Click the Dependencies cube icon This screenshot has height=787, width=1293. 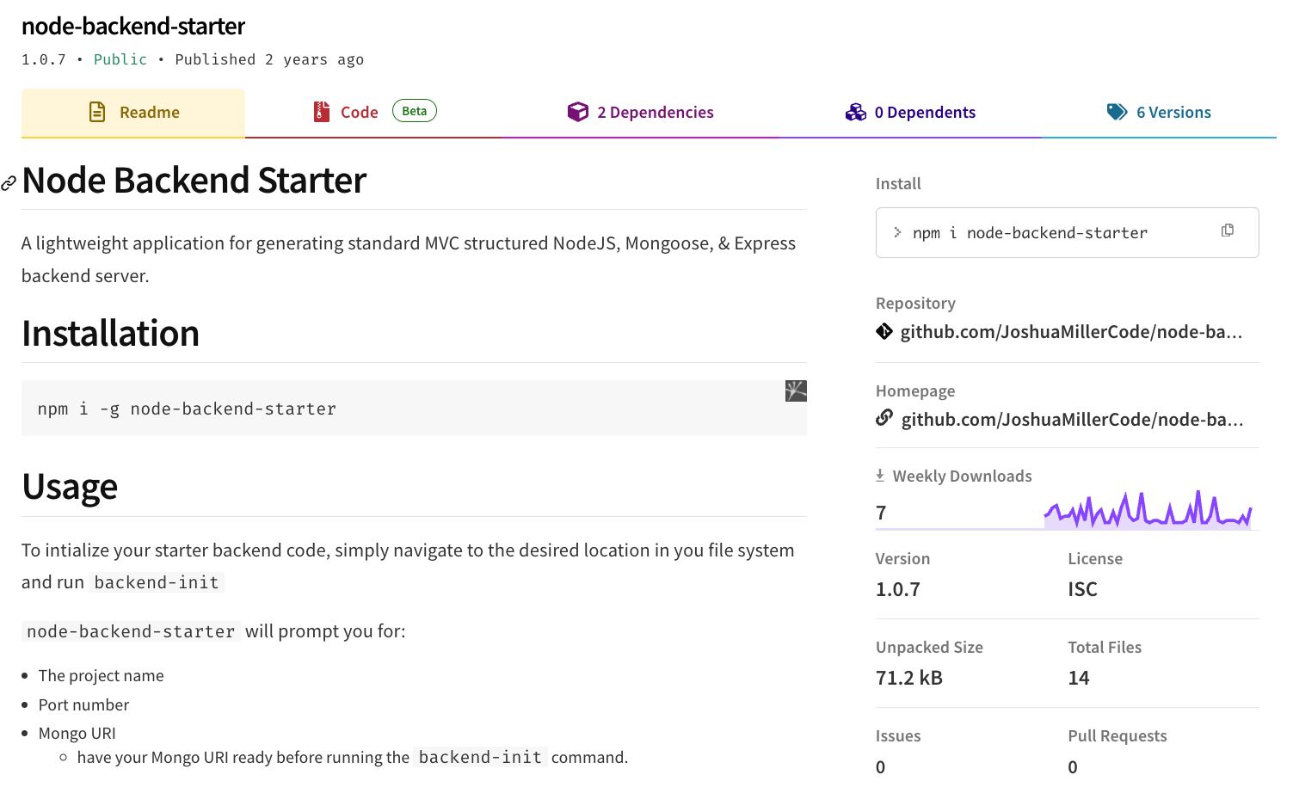577,112
